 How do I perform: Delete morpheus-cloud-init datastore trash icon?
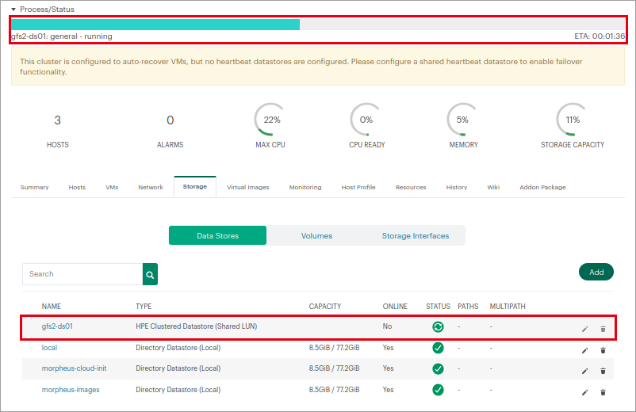tap(603, 371)
